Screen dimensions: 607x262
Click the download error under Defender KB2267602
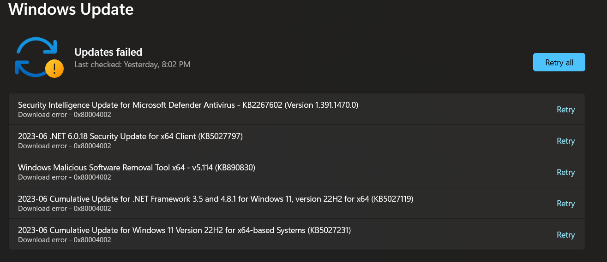pyautogui.click(x=65, y=115)
